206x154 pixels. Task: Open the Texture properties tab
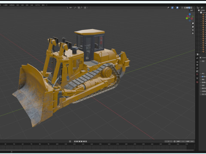(x=197, y=82)
